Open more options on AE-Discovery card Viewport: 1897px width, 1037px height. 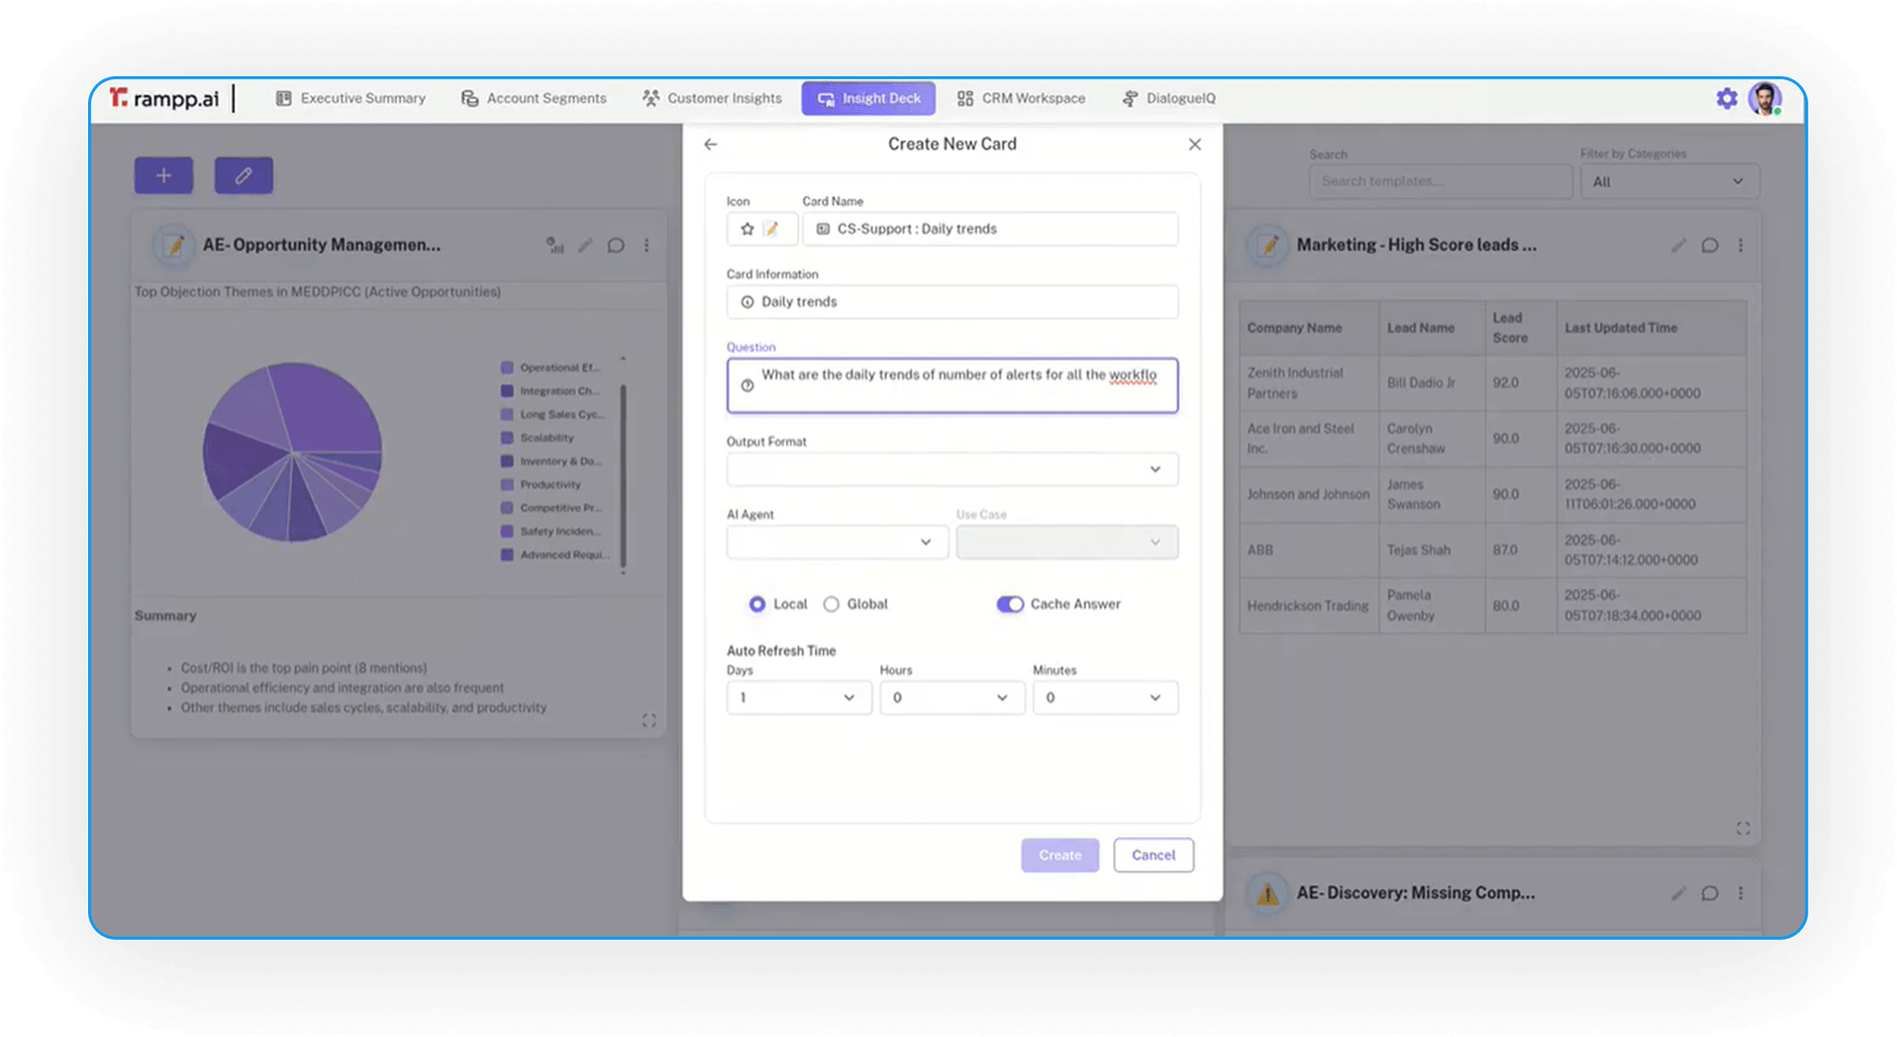tap(1741, 893)
